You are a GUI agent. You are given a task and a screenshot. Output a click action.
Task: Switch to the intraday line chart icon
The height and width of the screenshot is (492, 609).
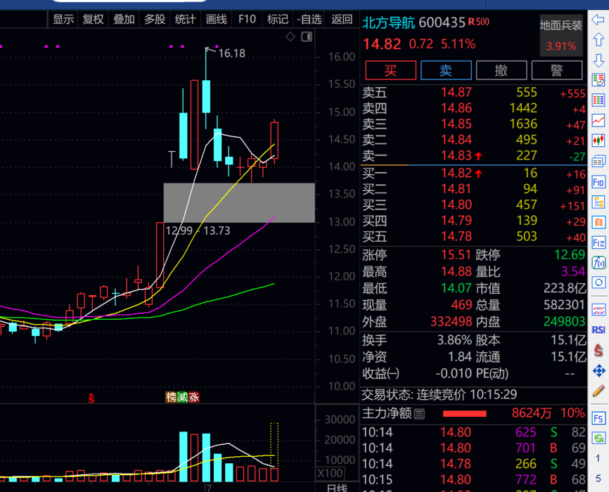click(x=598, y=120)
